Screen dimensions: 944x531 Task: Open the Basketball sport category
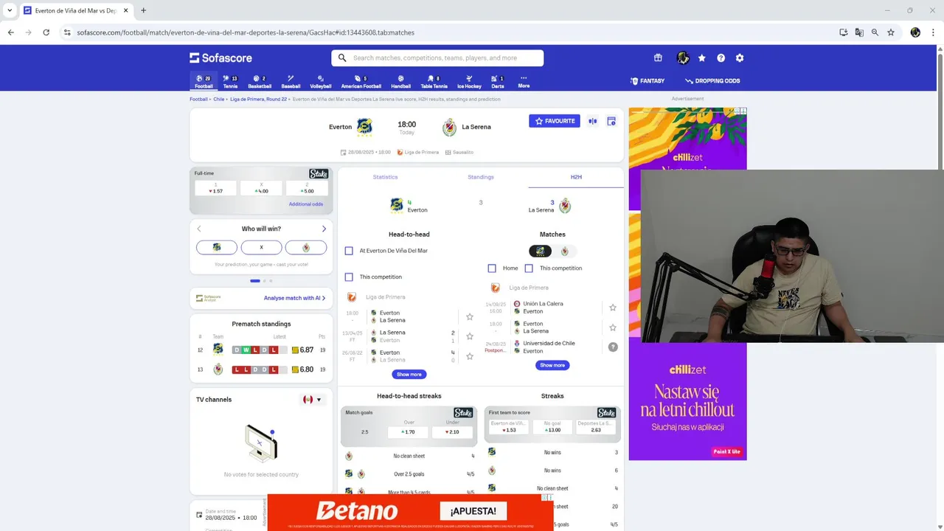260,81
